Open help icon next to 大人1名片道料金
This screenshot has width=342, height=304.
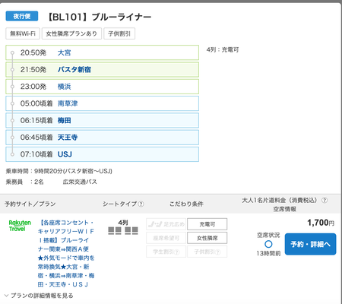point(325,200)
